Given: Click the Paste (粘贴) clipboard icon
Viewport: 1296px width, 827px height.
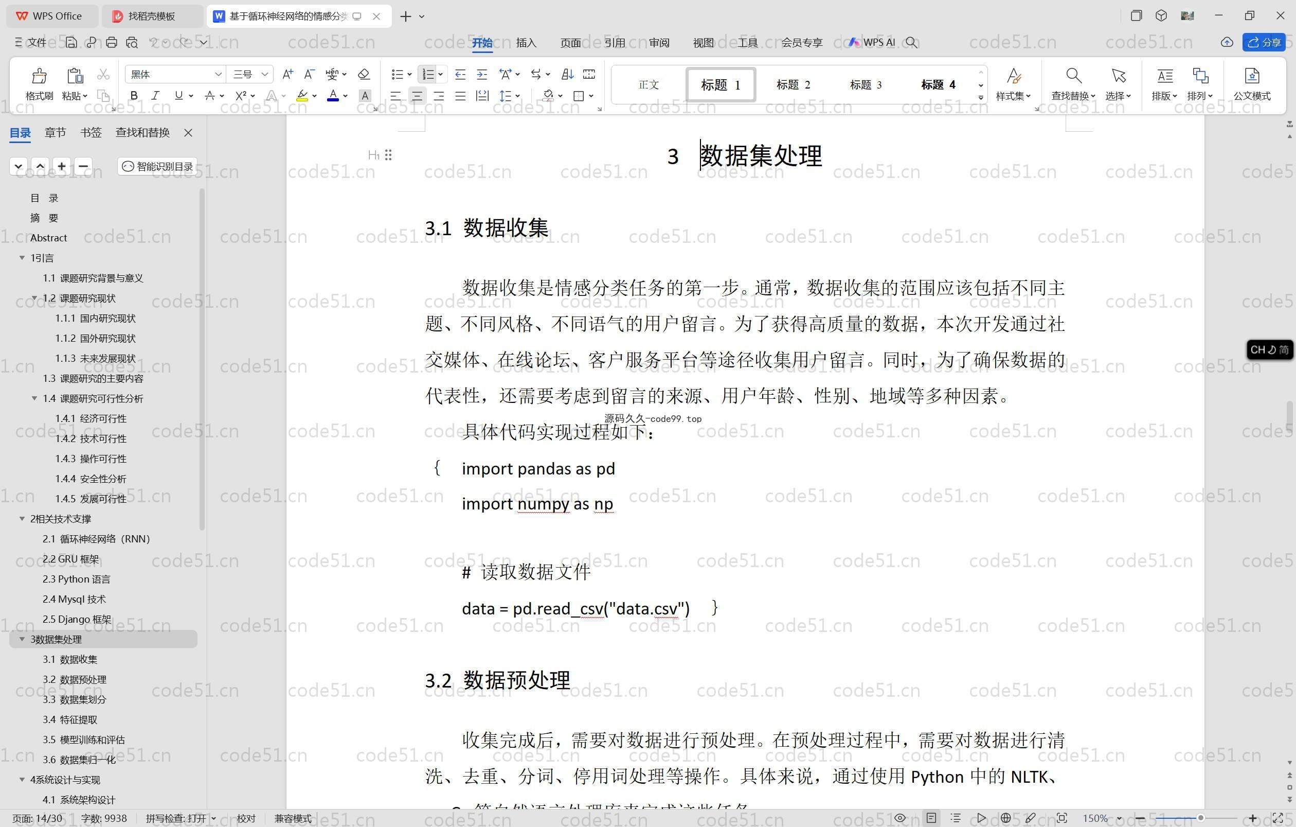Looking at the screenshot, I should (x=74, y=76).
